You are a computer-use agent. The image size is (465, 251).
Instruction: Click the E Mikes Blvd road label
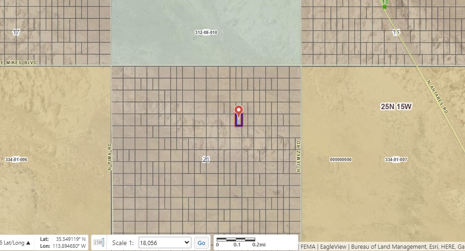18,62
